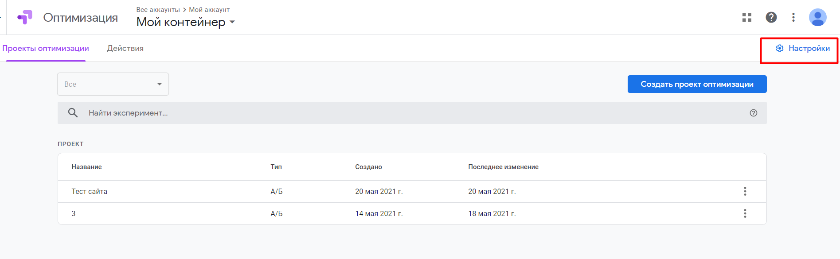Image resolution: width=840 pixels, height=259 pixels.
Task: Click the Google Optimize logo icon
Action: (25, 17)
